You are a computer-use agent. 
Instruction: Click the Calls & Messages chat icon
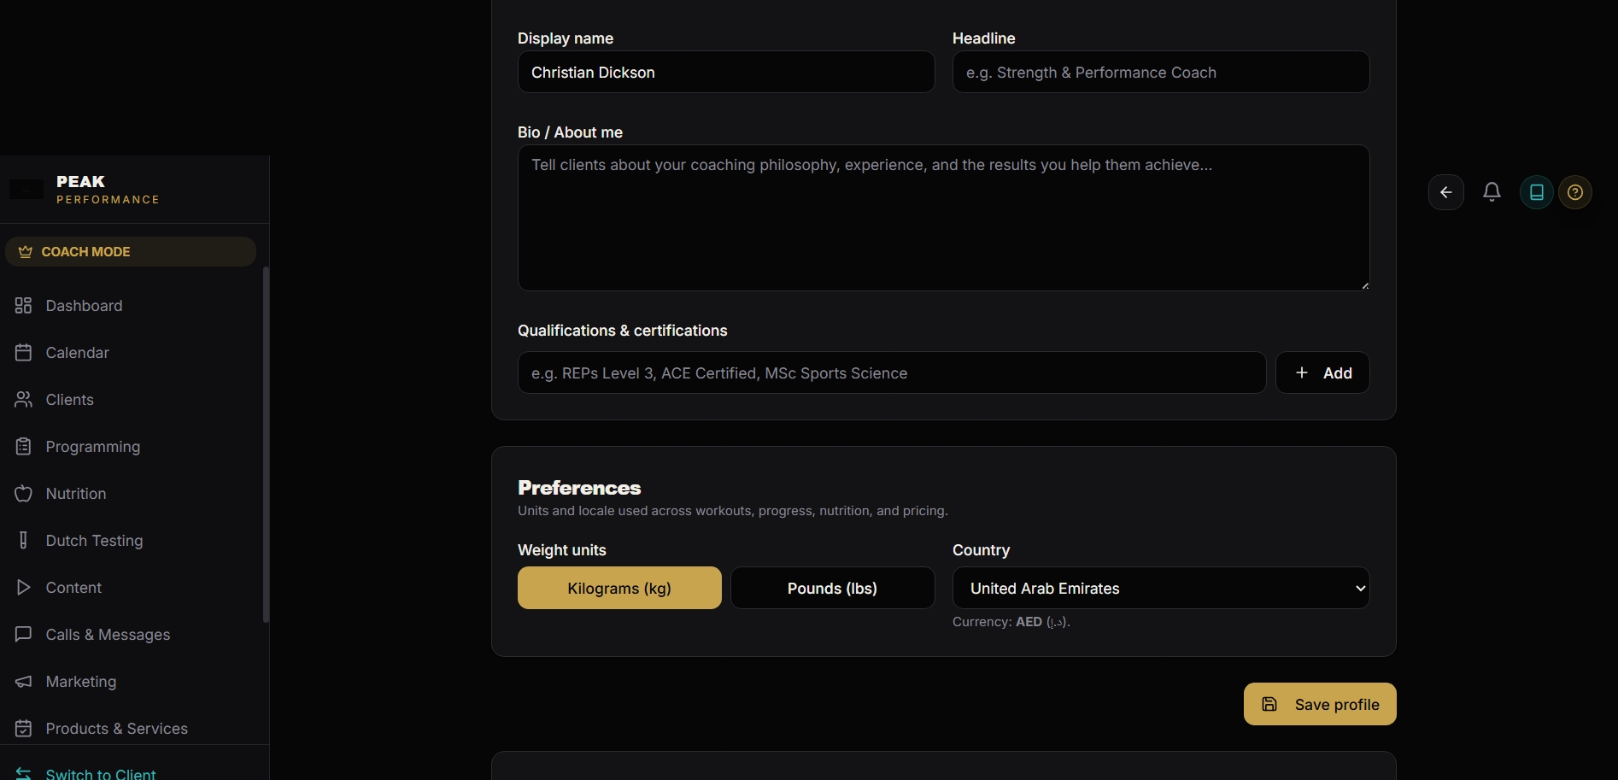click(23, 635)
